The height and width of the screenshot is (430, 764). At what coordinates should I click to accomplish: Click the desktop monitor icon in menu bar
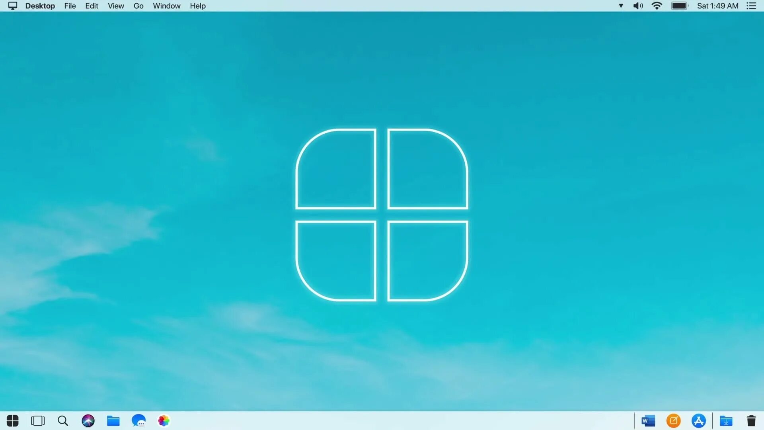(13, 6)
